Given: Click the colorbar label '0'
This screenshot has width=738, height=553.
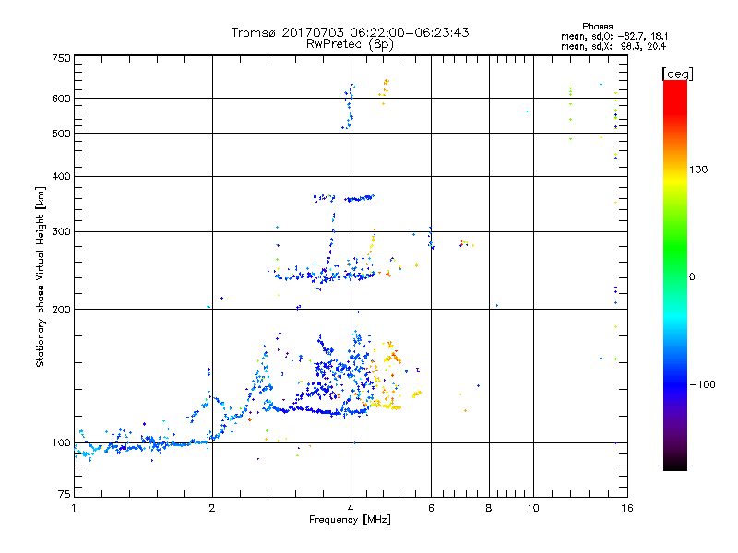Looking at the screenshot, I should 692,277.
